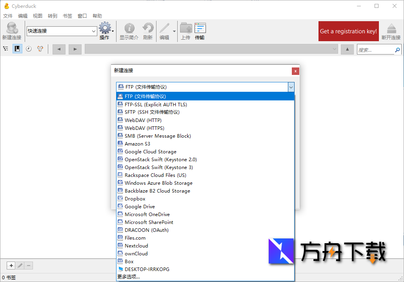Expand the 快速连接 quick connect combo box
The width and height of the screenshot is (404, 282).
point(94,31)
